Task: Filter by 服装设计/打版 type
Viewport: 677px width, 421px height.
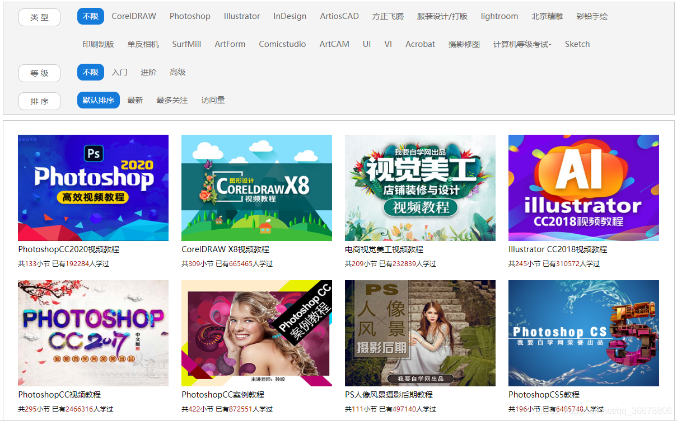Action: 442,16
